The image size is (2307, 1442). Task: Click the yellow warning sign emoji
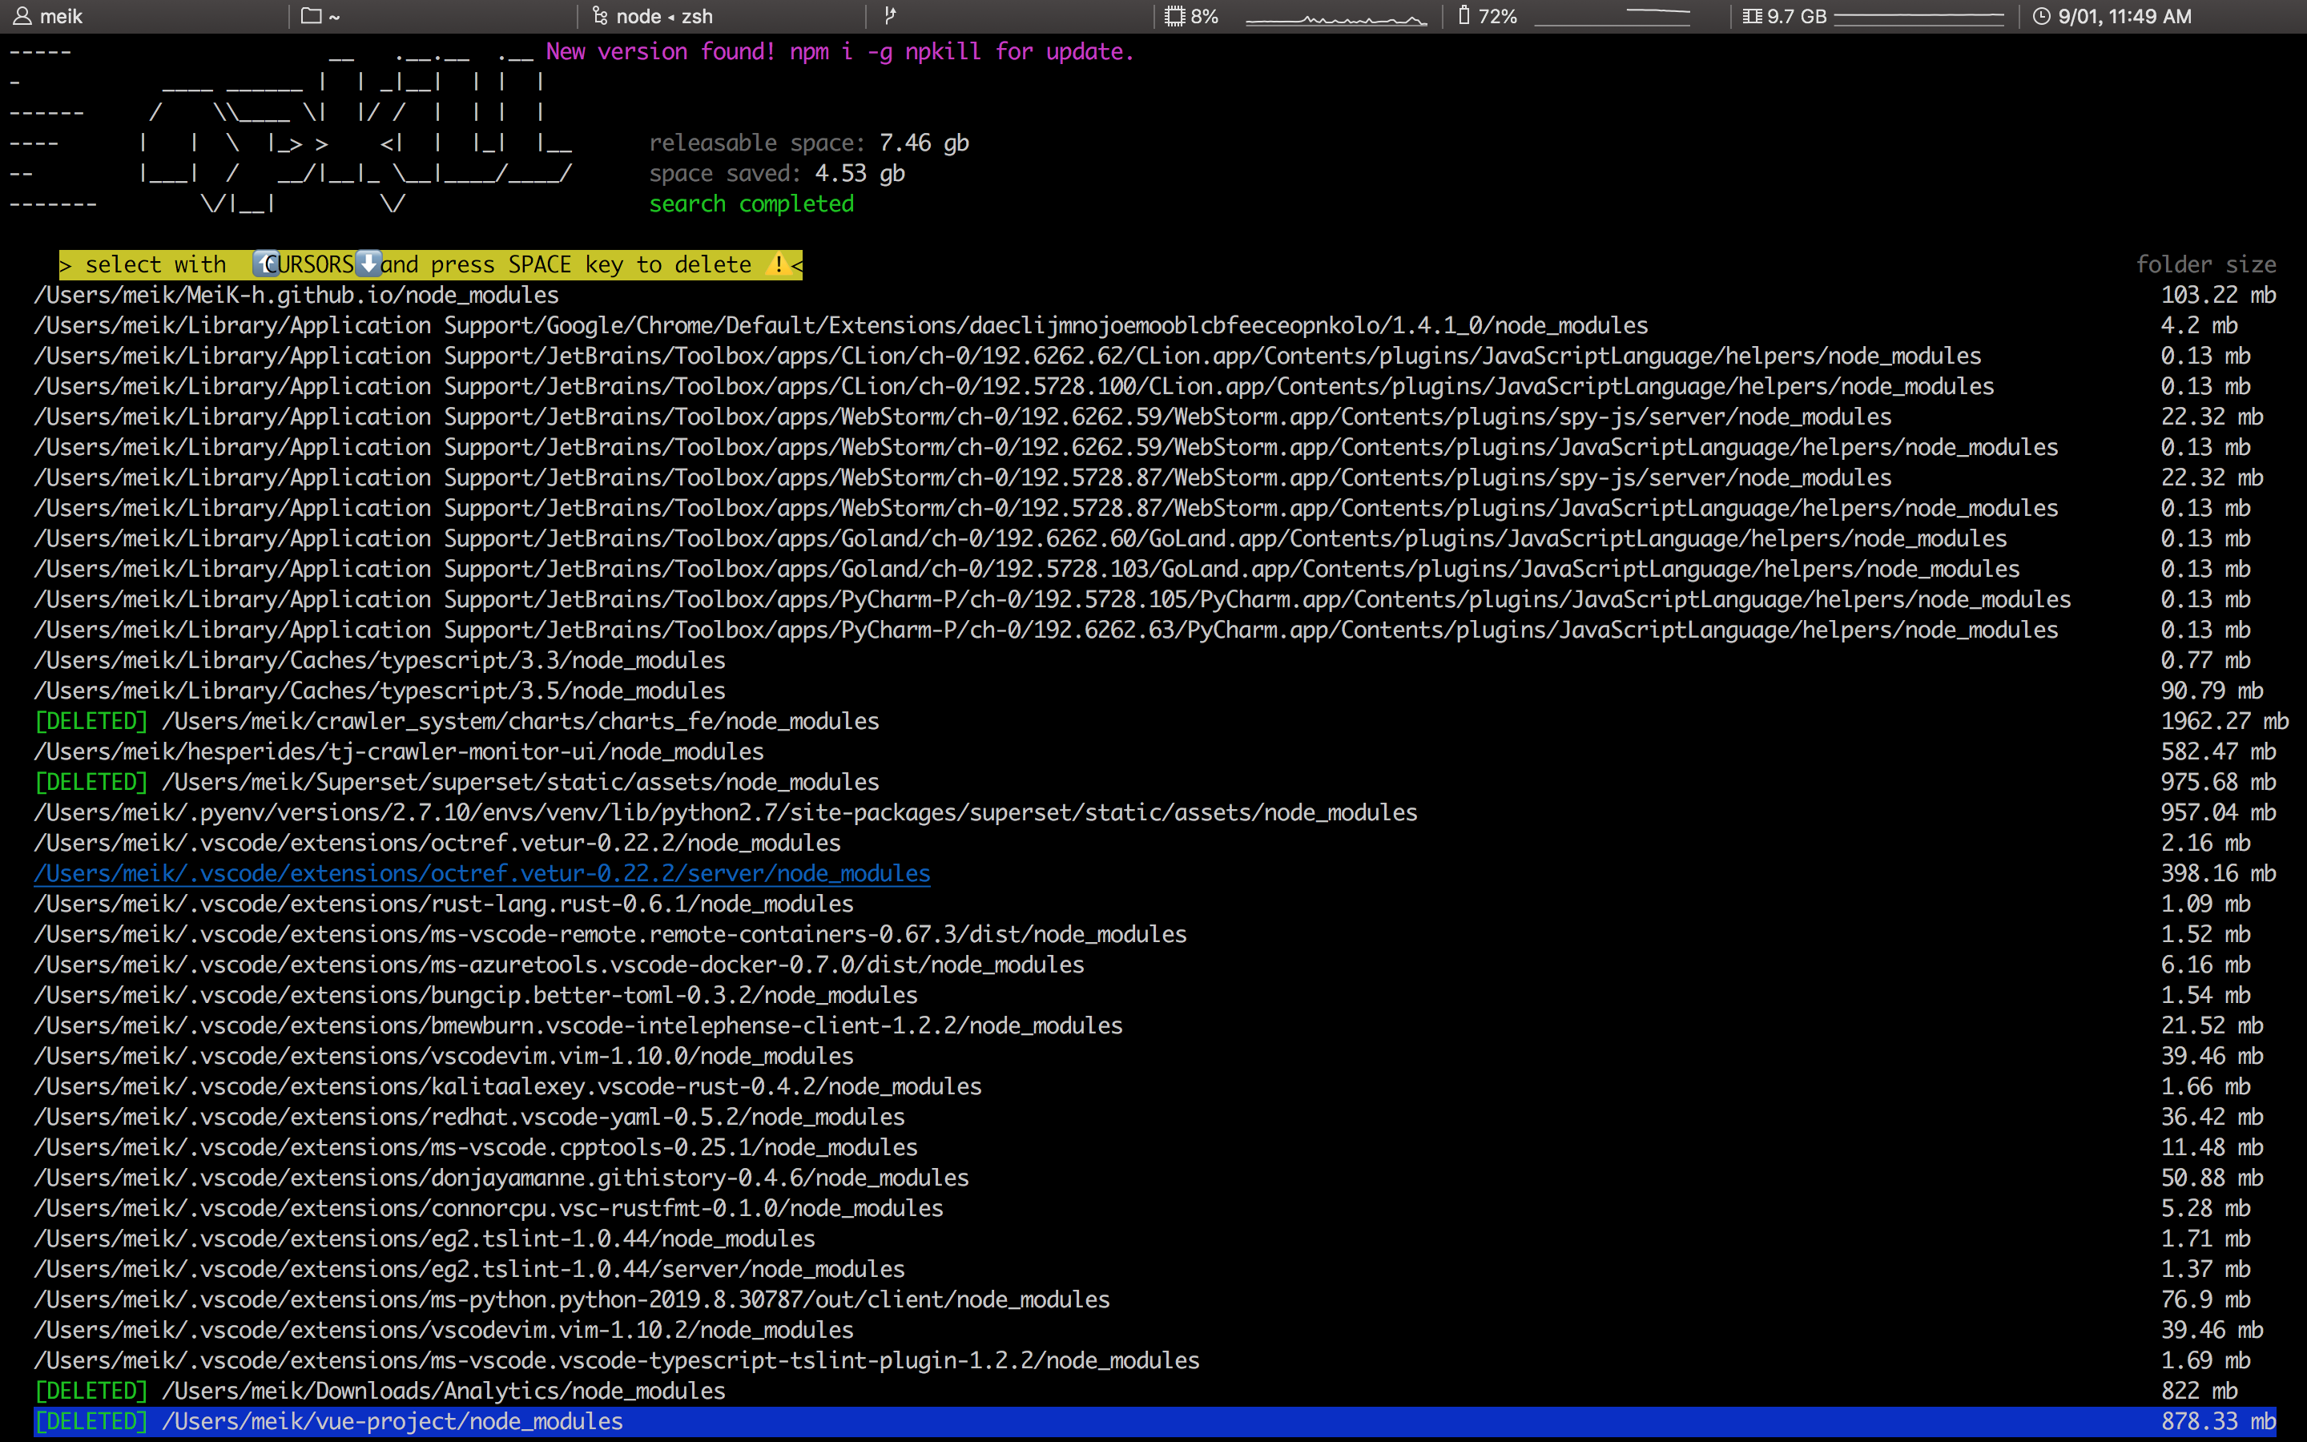pos(778,264)
